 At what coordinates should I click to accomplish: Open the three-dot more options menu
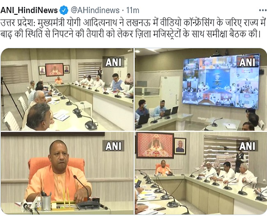click(x=262, y=10)
